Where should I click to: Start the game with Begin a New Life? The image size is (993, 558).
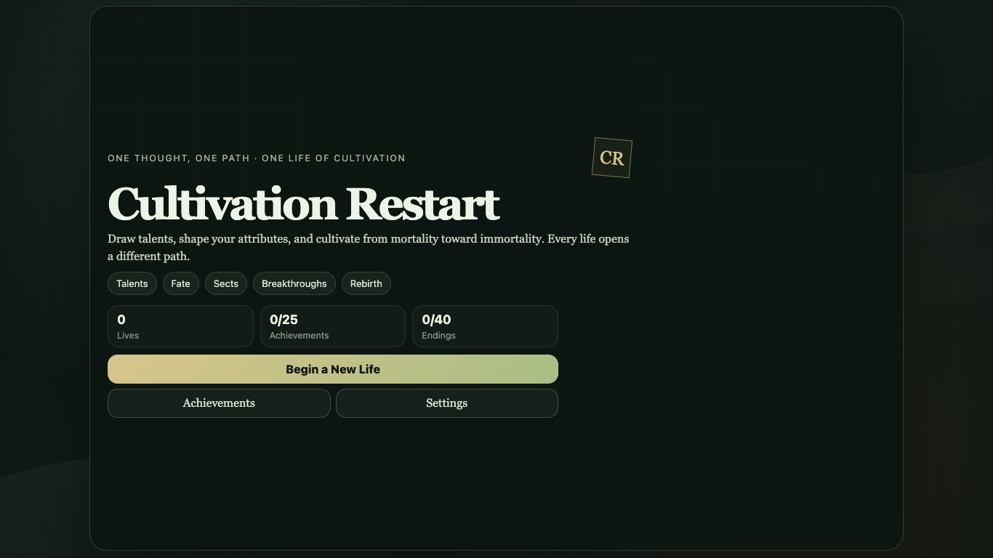tap(333, 369)
